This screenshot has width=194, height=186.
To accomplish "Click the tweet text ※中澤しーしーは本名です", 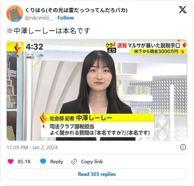I will [x=48, y=31].
